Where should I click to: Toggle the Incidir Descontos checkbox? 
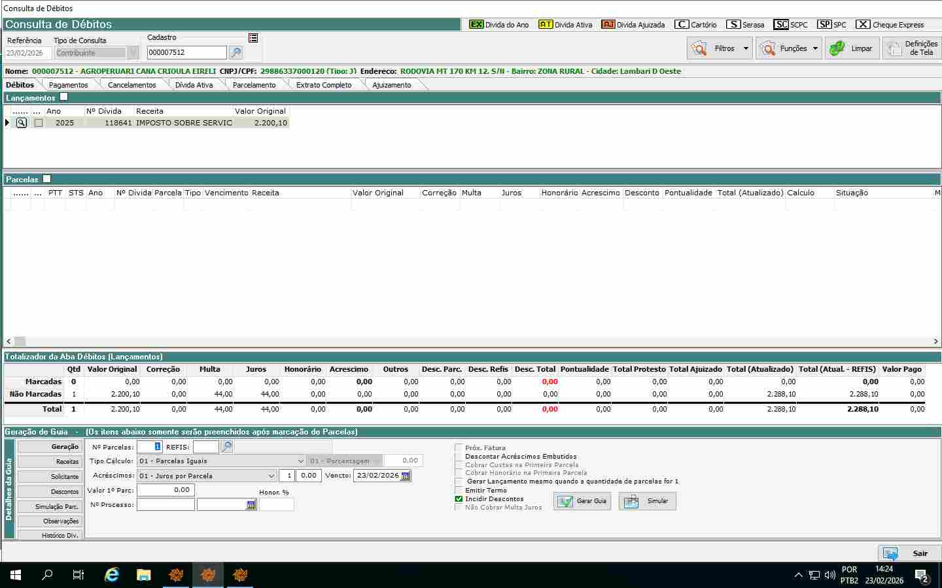click(459, 499)
